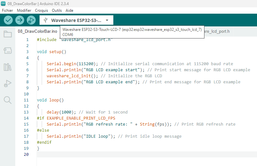
Task: Click the Arduino IDE logo in title bar
Action: 3,3
